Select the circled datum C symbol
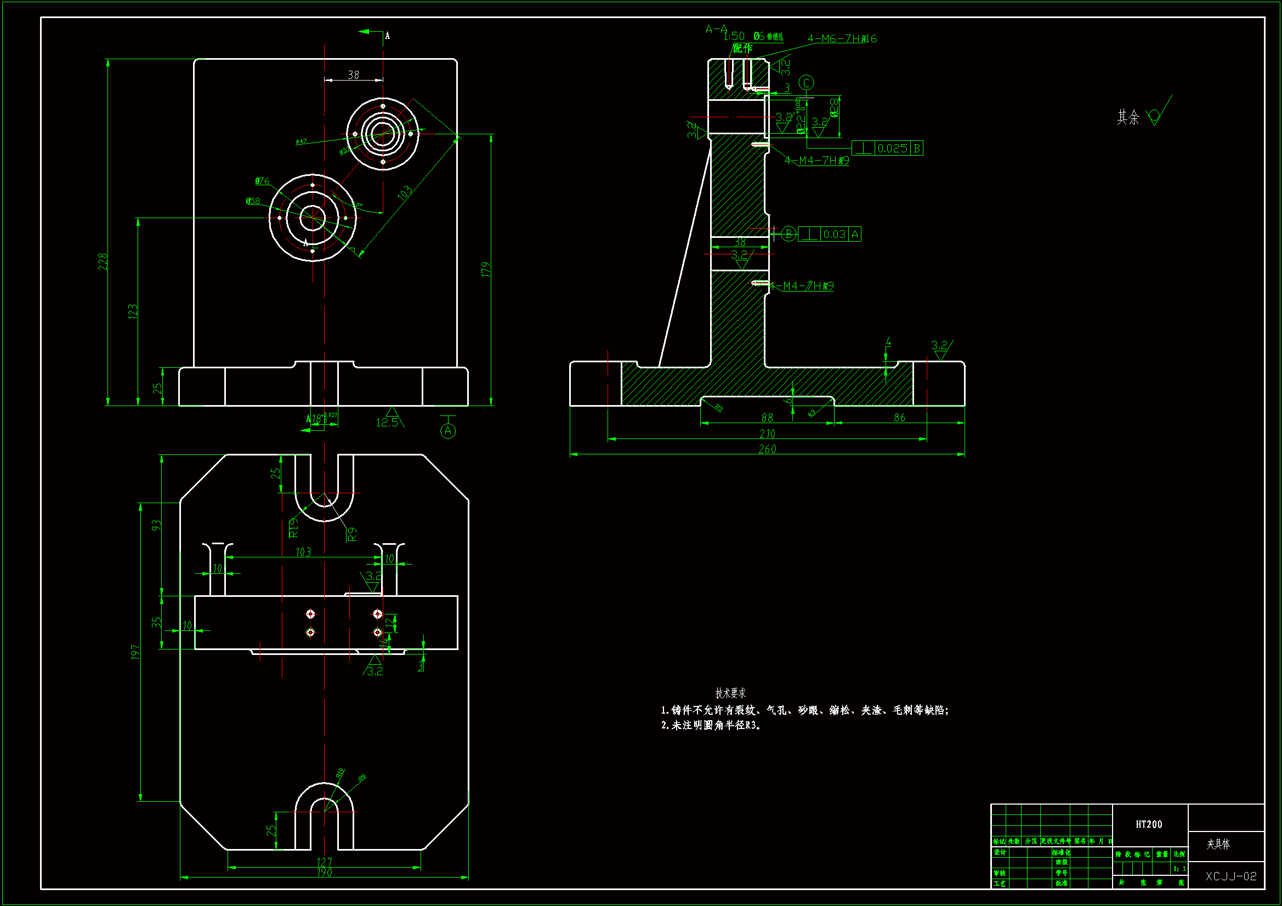The height and width of the screenshot is (906, 1282). [x=805, y=83]
